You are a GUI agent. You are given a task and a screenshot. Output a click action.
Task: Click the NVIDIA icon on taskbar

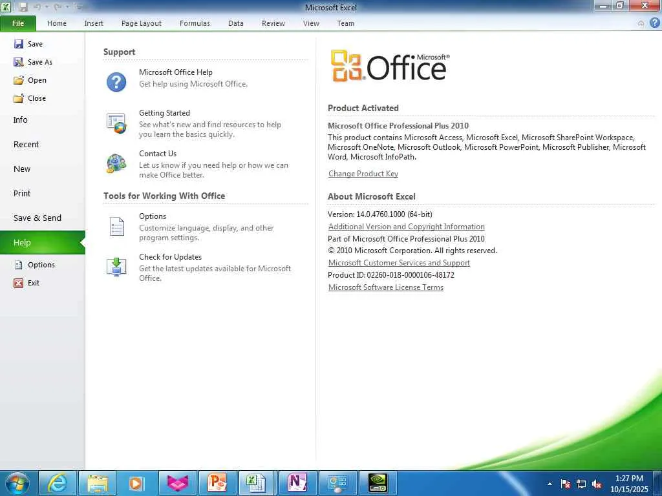378,483
